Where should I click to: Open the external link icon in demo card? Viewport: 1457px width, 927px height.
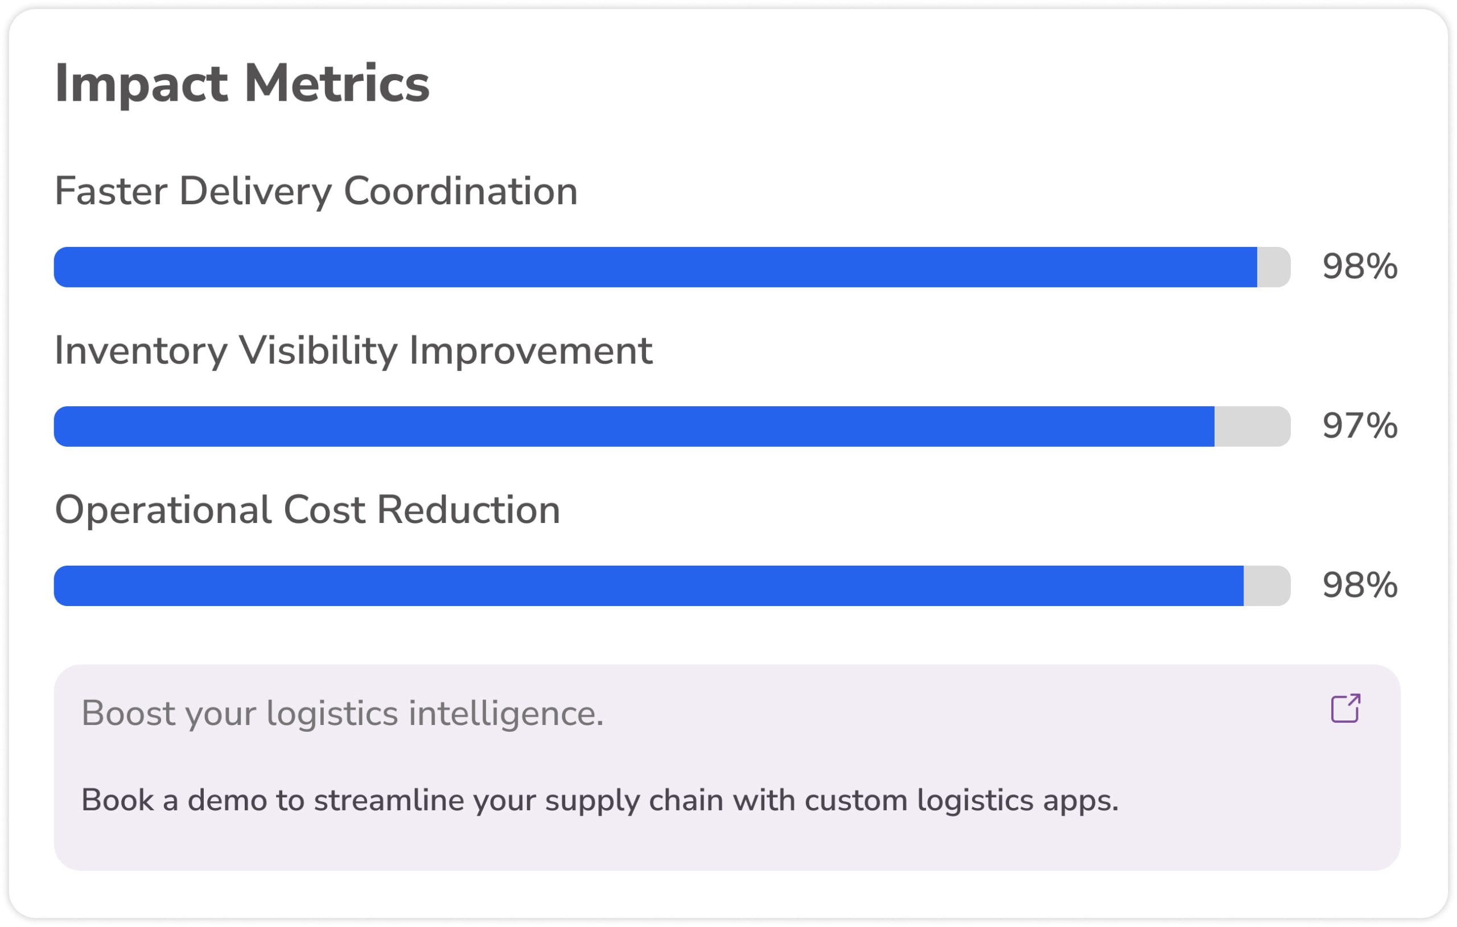(x=1345, y=708)
